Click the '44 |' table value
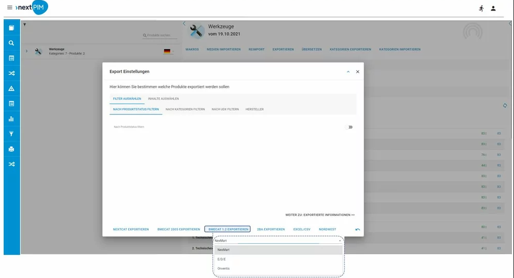 (483, 165)
